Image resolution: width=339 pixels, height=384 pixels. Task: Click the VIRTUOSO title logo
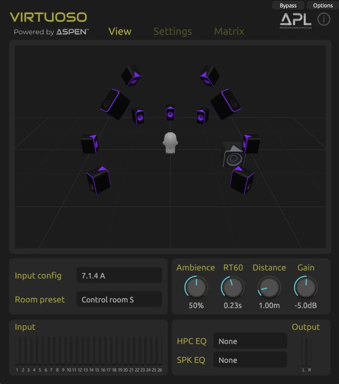tap(48, 17)
